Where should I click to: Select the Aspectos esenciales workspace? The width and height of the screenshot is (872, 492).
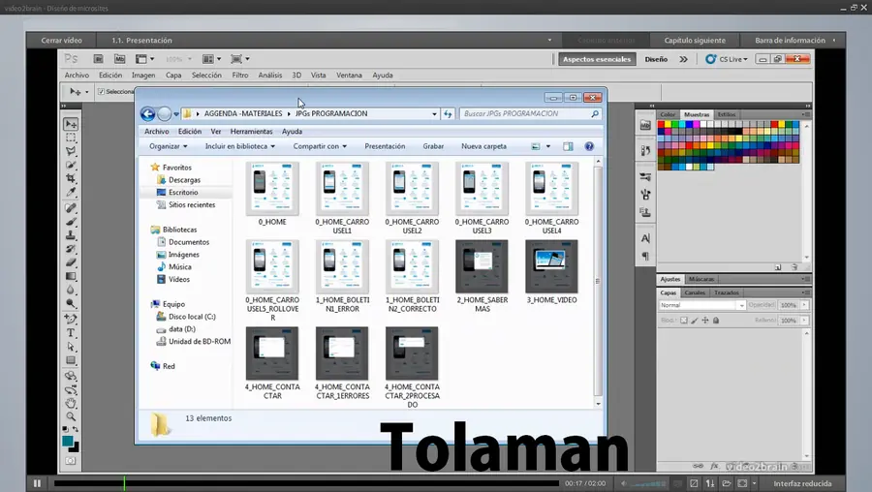click(x=597, y=59)
